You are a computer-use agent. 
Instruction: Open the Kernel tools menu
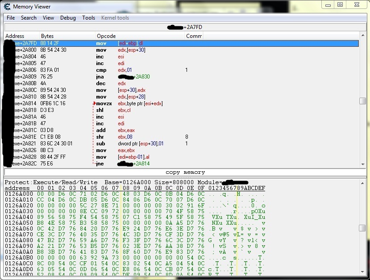coord(115,18)
